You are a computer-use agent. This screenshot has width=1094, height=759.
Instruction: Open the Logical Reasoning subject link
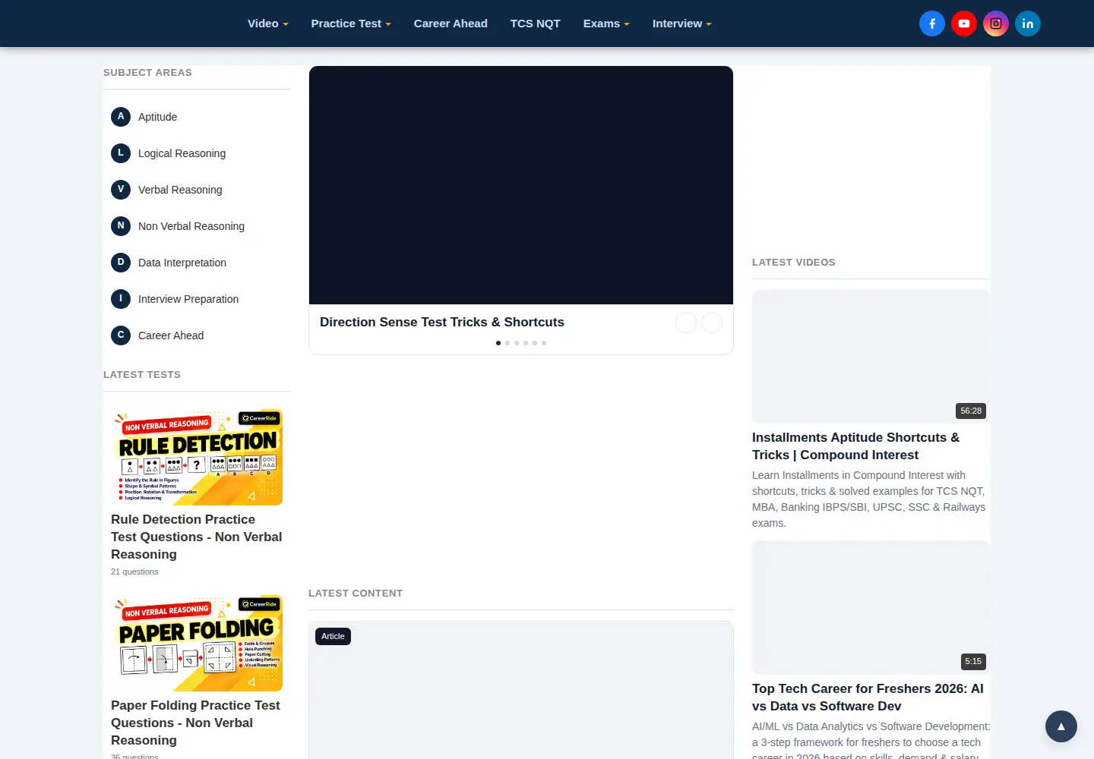182,153
